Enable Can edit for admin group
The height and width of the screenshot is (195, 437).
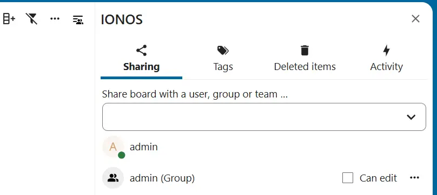tap(348, 178)
